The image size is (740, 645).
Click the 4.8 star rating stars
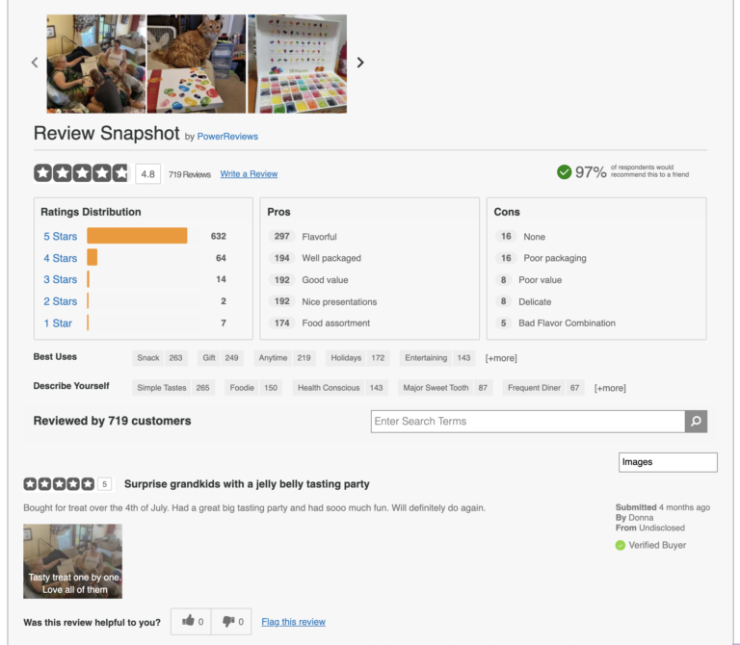pos(81,173)
